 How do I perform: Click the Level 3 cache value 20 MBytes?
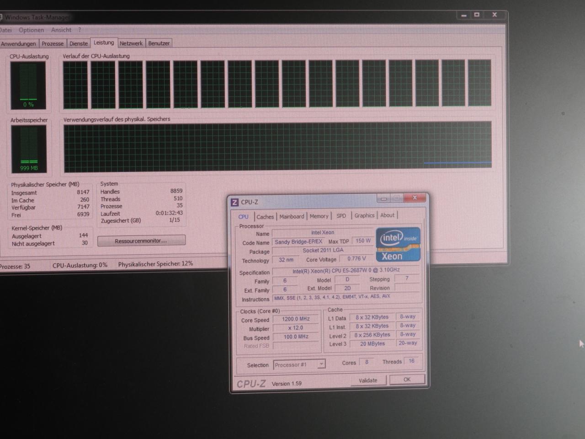372,344
